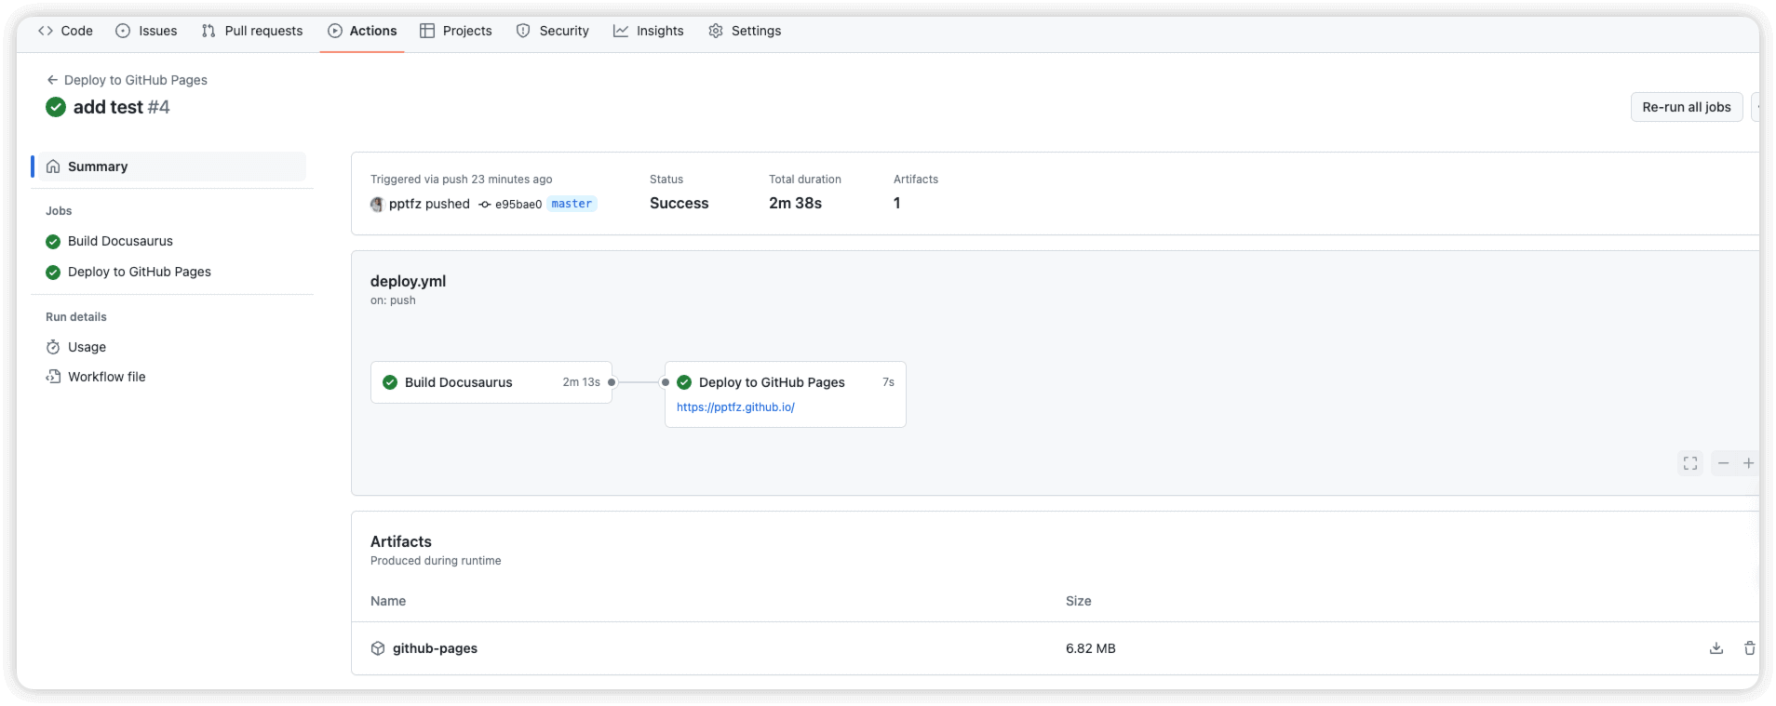The width and height of the screenshot is (1776, 706).
Task: Click the green success check beside add test
Action: (56, 107)
